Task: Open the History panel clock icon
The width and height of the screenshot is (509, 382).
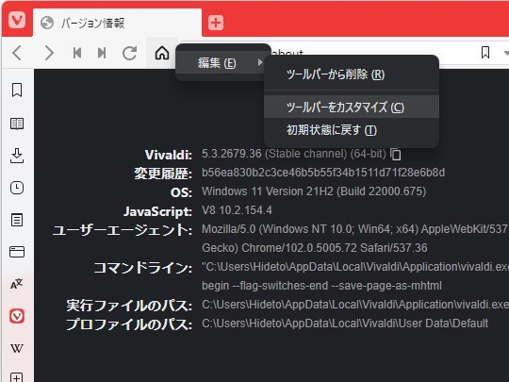Action: (17, 188)
